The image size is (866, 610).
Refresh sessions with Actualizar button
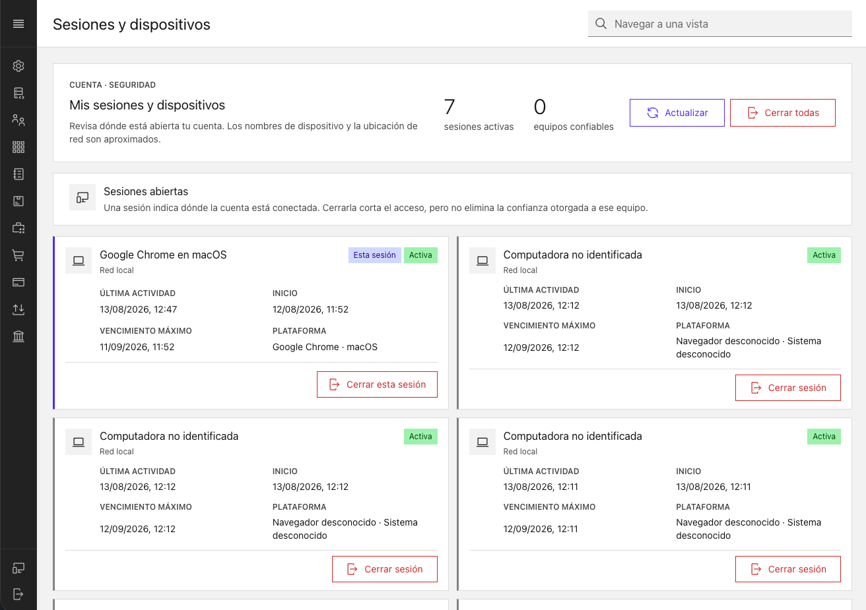click(x=677, y=113)
